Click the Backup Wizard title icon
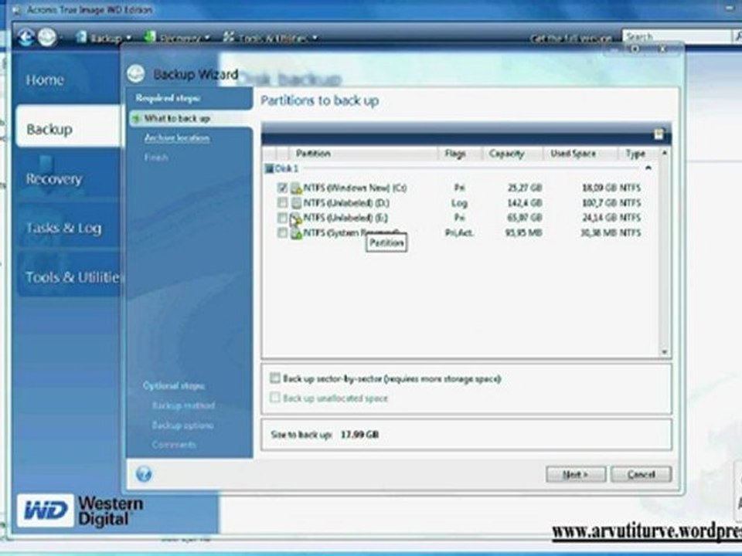 [x=136, y=74]
